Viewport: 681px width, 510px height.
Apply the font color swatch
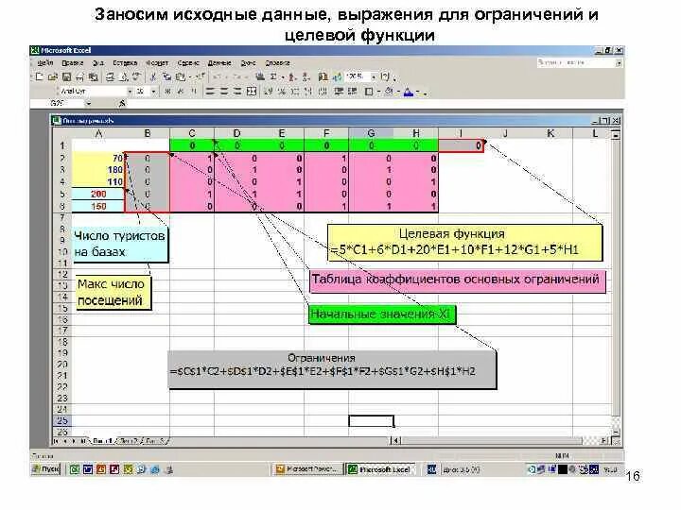(x=409, y=92)
